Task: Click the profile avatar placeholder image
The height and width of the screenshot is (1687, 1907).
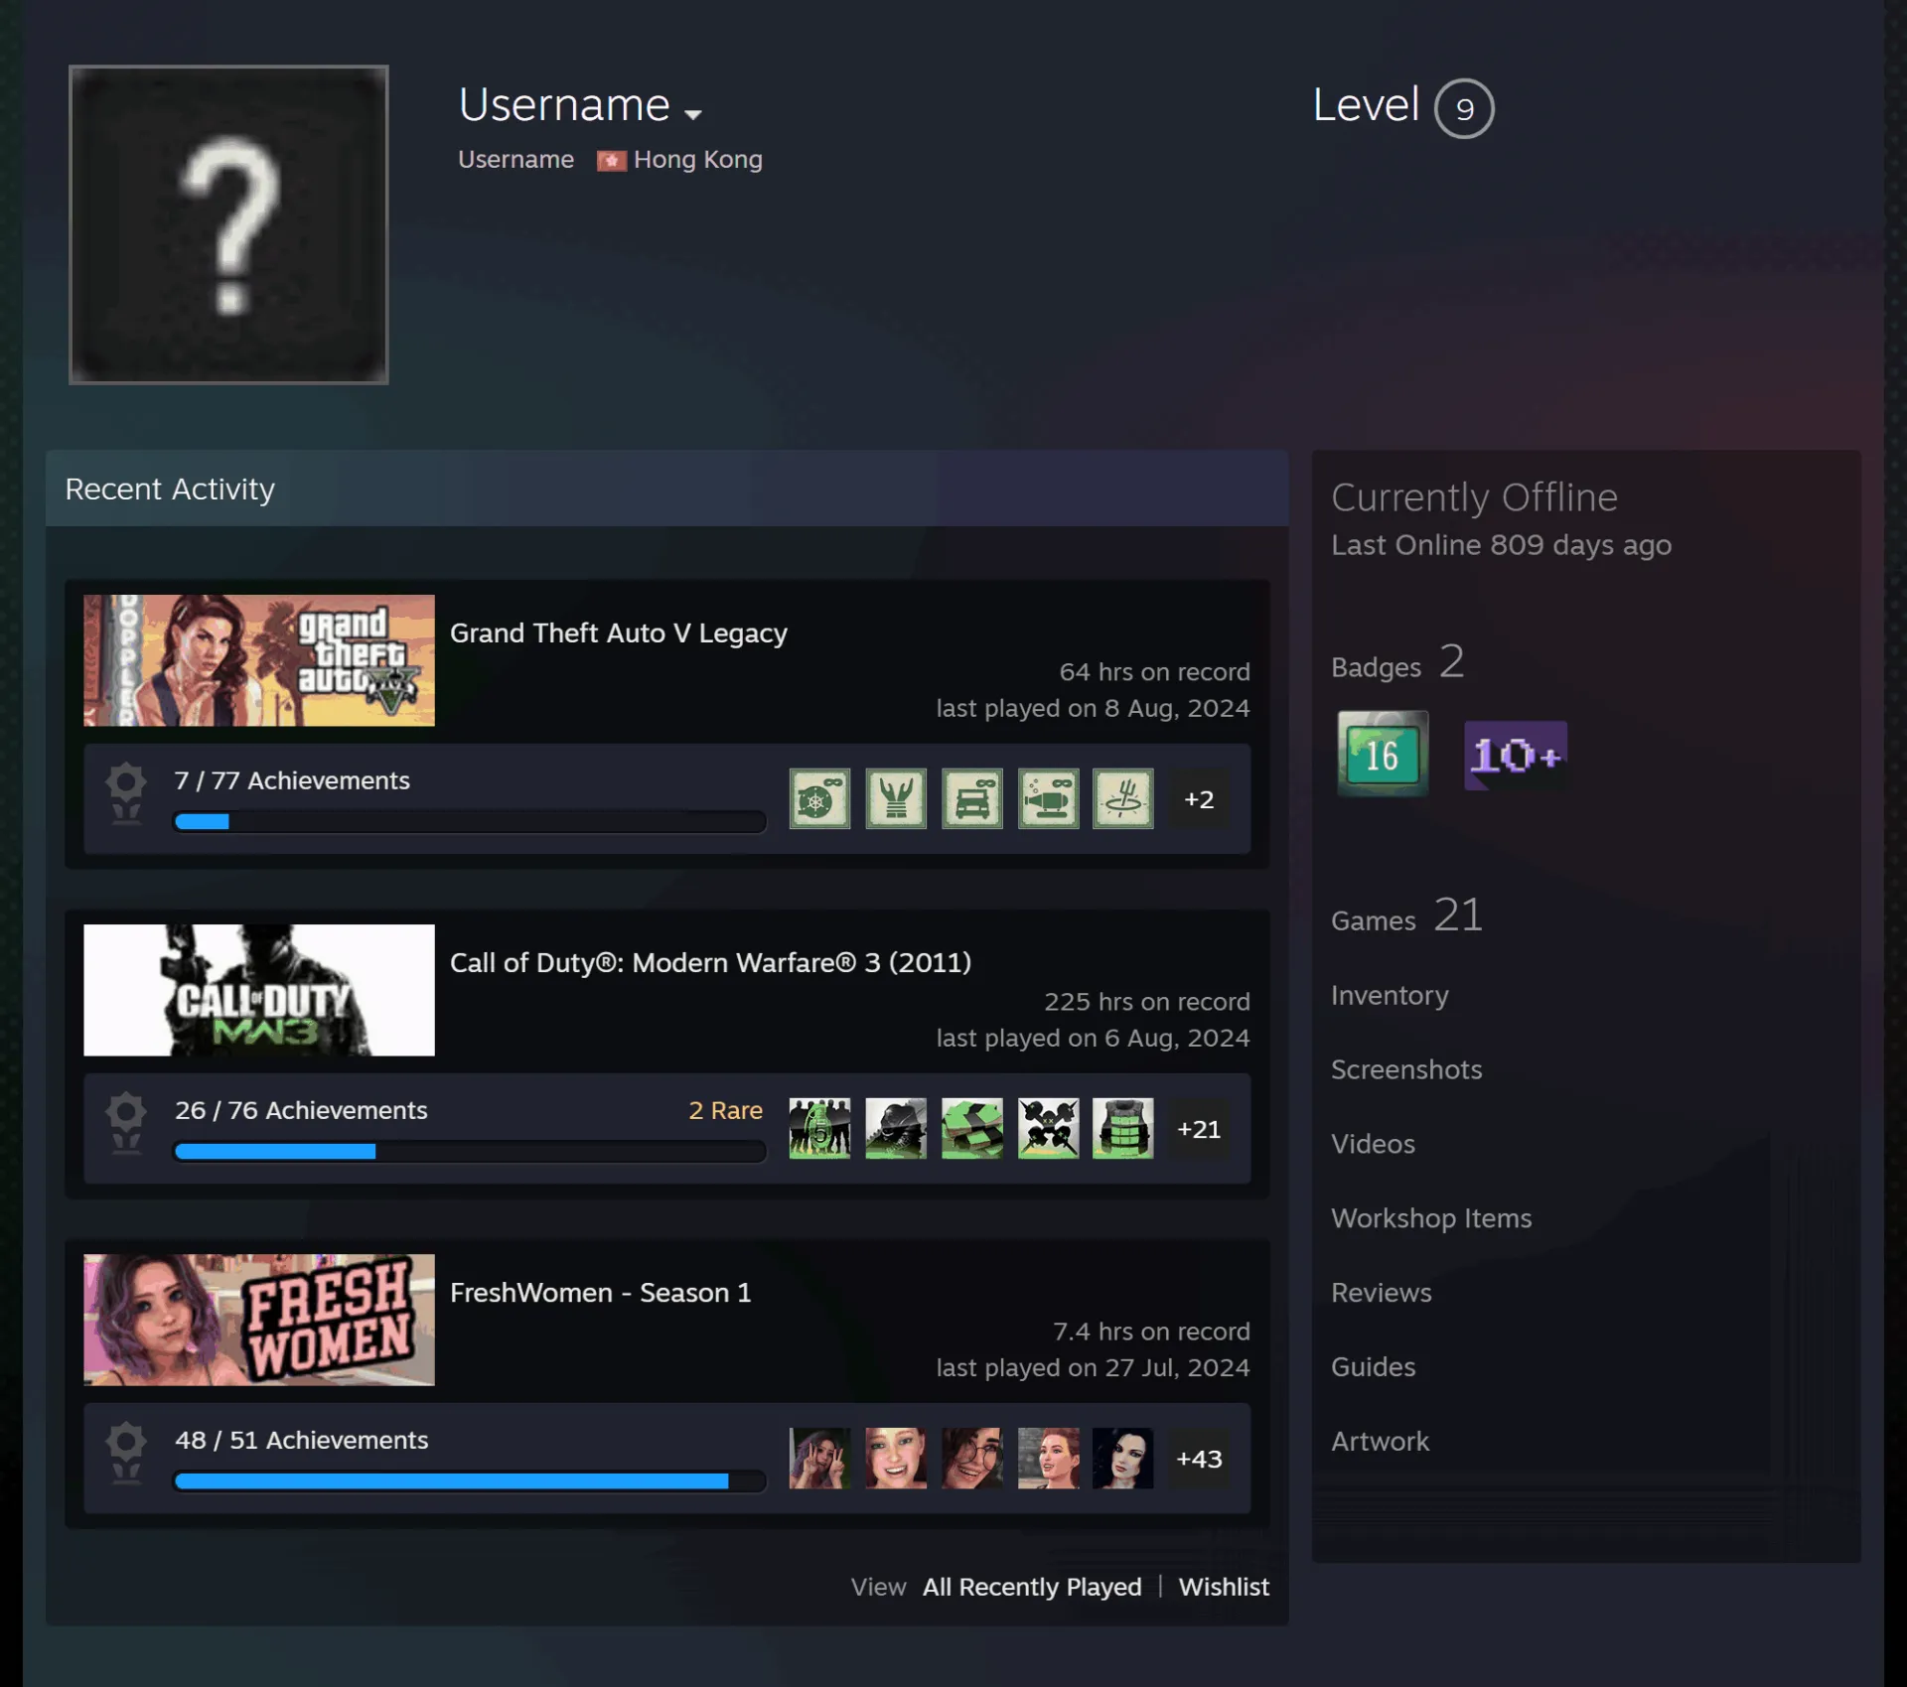Action: coord(228,224)
